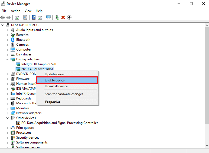
Task: Click the blue Help question-mark icon
Action: (34, 17)
